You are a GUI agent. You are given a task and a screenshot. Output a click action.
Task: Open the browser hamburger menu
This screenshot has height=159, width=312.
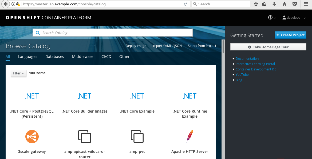pos(306,4)
